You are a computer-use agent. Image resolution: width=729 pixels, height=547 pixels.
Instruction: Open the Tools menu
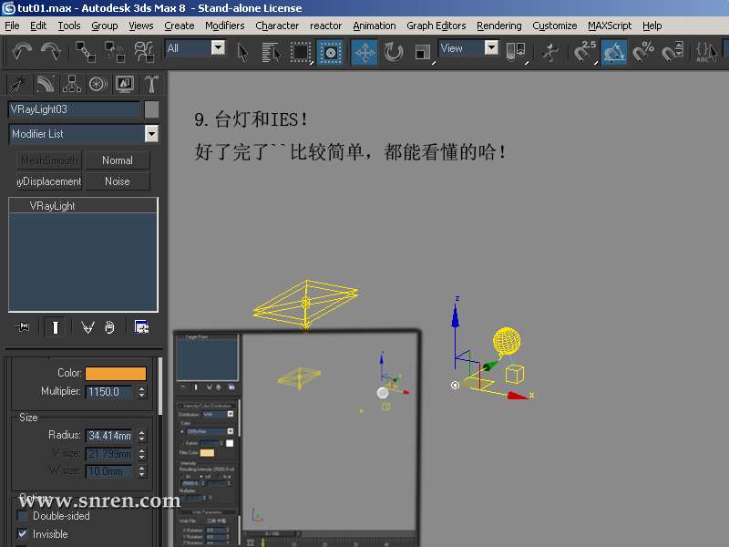tap(69, 26)
